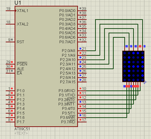The width and height of the screenshot is (151, 139).
Task: Select the P1.0 pin label
Action: (21, 91)
